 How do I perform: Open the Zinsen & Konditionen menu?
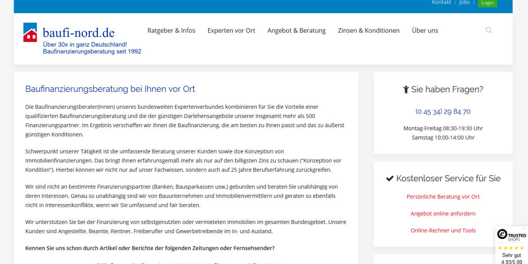click(x=369, y=30)
